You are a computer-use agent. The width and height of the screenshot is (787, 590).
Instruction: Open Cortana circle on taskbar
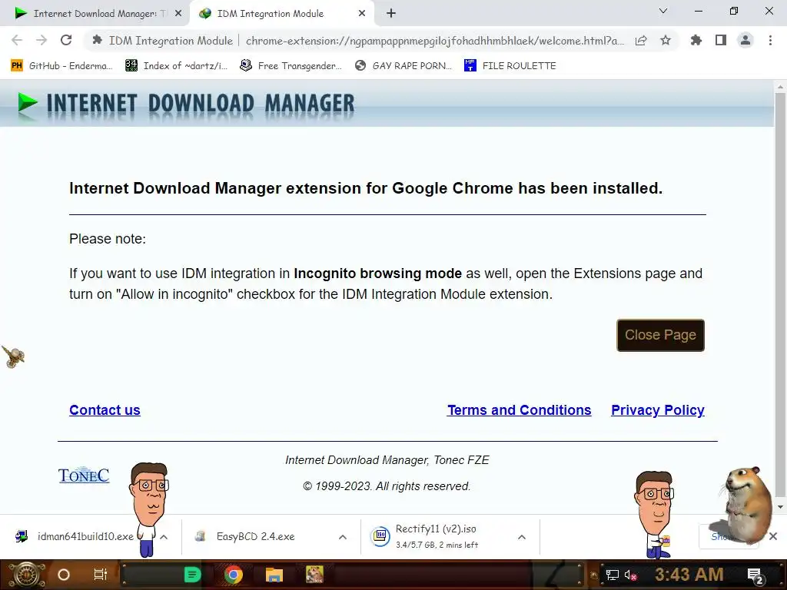(x=64, y=575)
